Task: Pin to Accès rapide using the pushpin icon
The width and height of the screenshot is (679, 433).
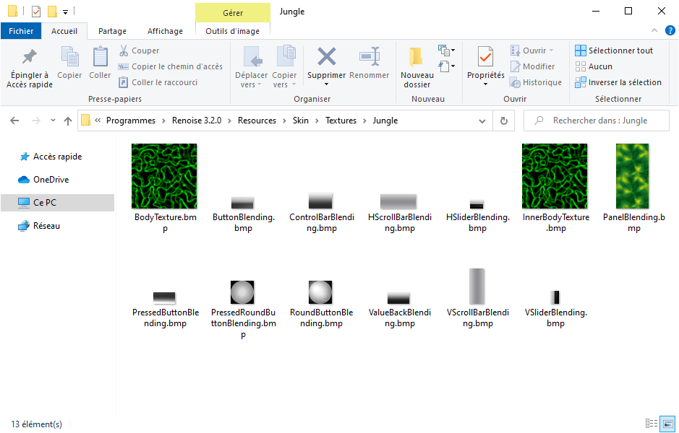Action: (x=30, y=56)
